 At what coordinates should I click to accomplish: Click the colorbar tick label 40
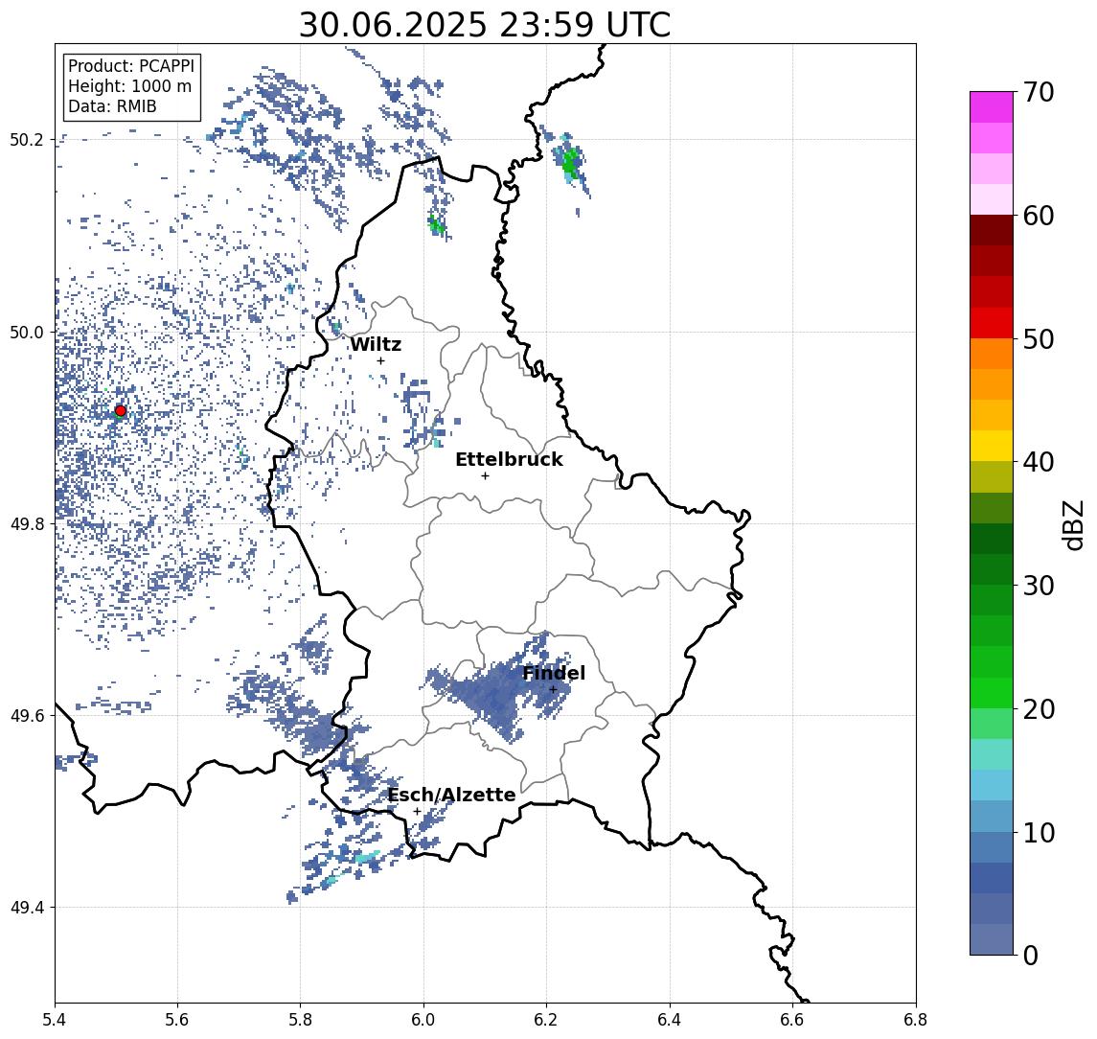(x=1039, y=462)
